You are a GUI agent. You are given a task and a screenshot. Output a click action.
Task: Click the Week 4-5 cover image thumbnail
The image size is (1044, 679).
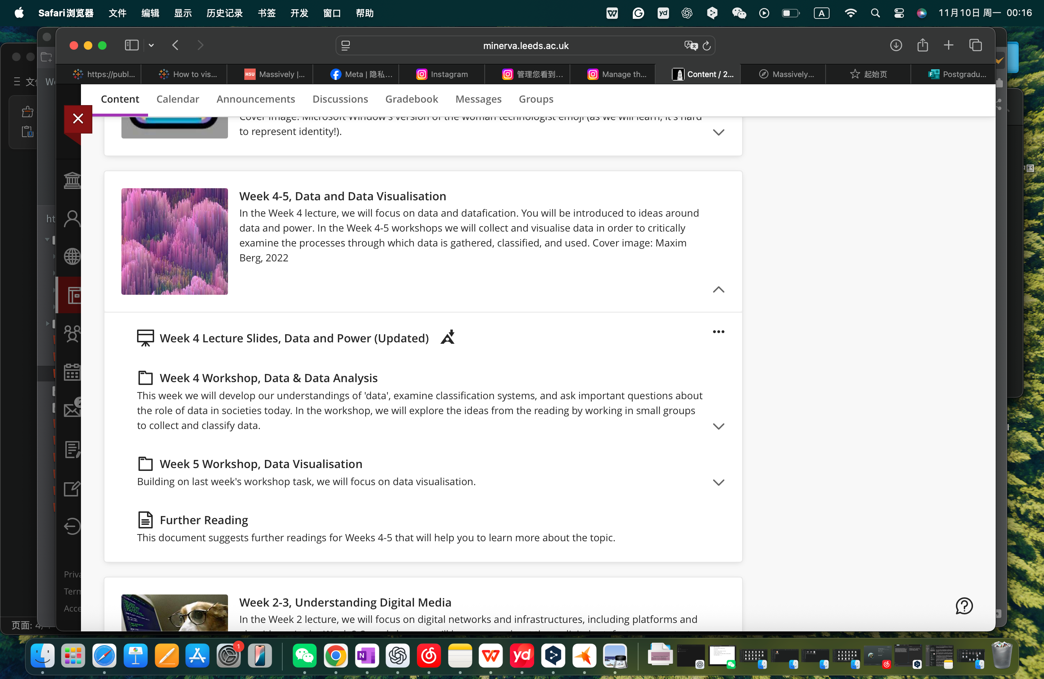click(175, 241)
